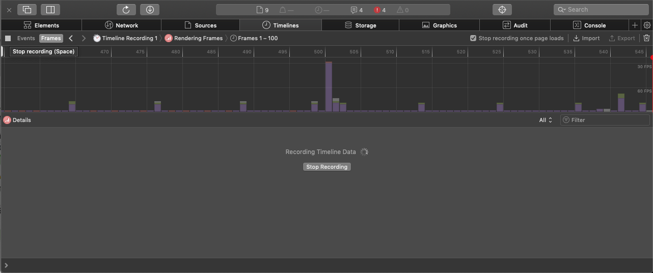This screenshot has width=653, height=273.
Task: Toggle Stop recording once page loads checkbox
Action: [473, 38]
